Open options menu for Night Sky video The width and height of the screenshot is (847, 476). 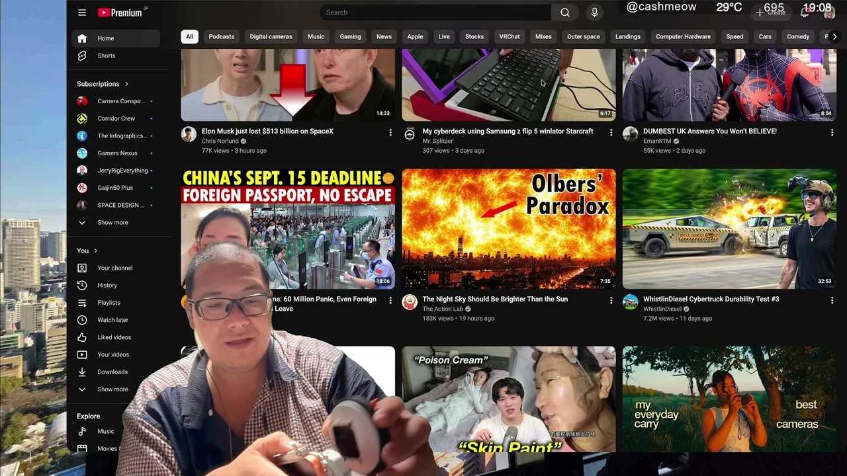click(x=611, y=301)
